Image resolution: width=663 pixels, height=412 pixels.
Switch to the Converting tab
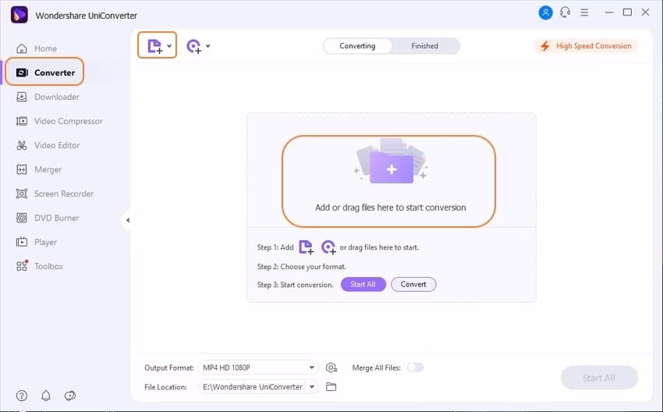point(357,46)
